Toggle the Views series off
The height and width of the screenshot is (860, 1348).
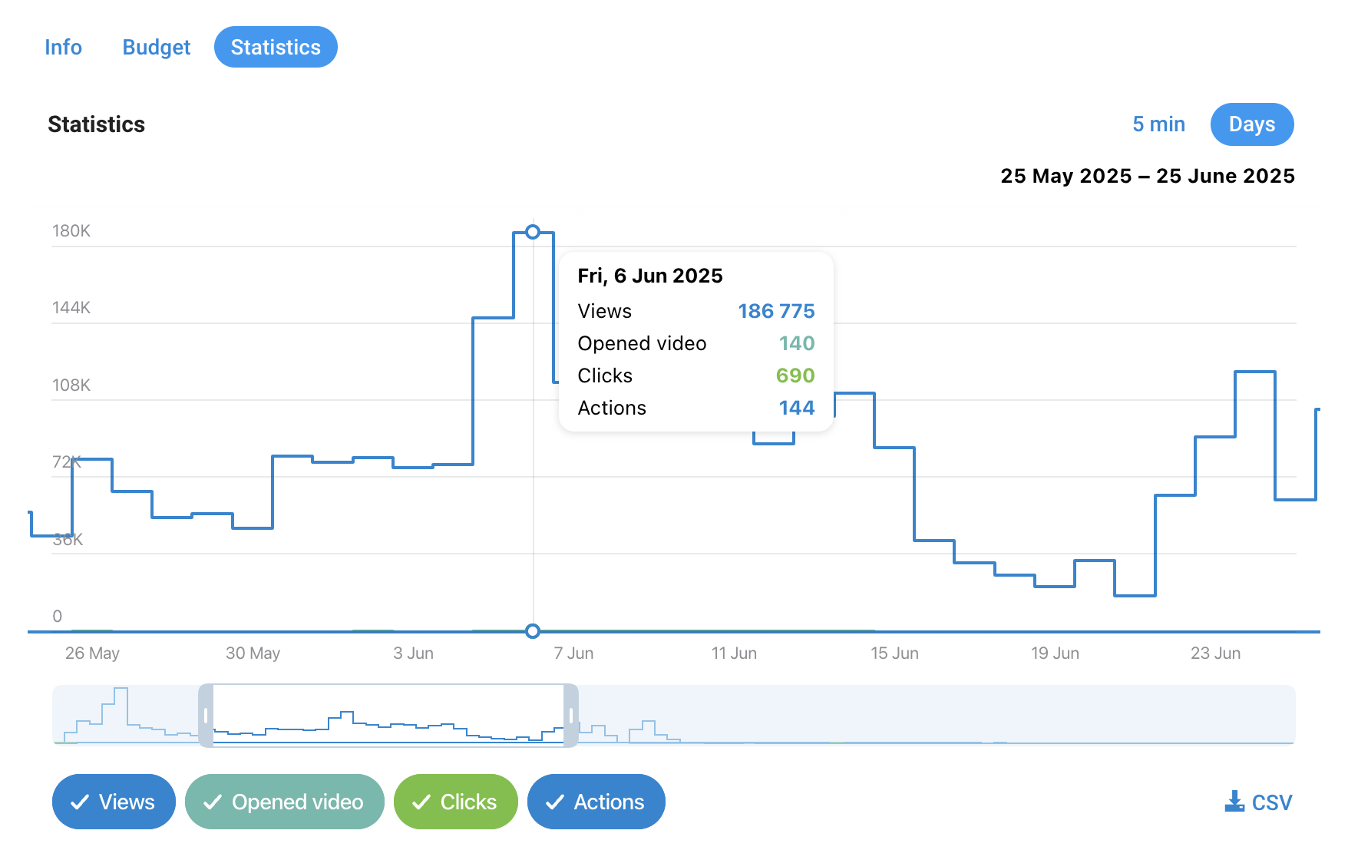click(114, 802)
